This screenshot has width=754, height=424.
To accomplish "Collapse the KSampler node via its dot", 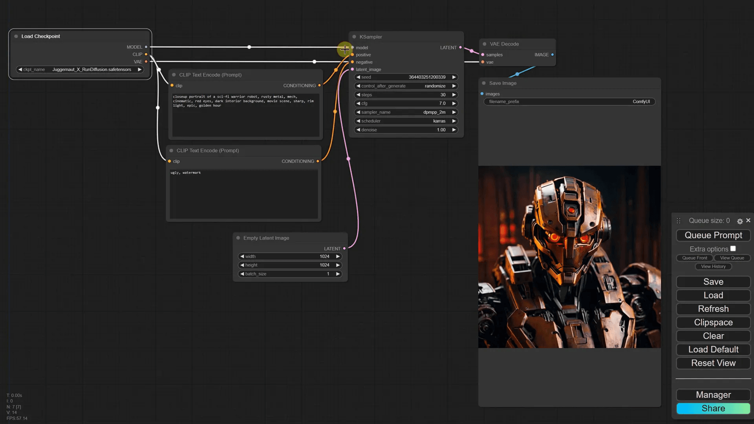I will click(354, 37).
